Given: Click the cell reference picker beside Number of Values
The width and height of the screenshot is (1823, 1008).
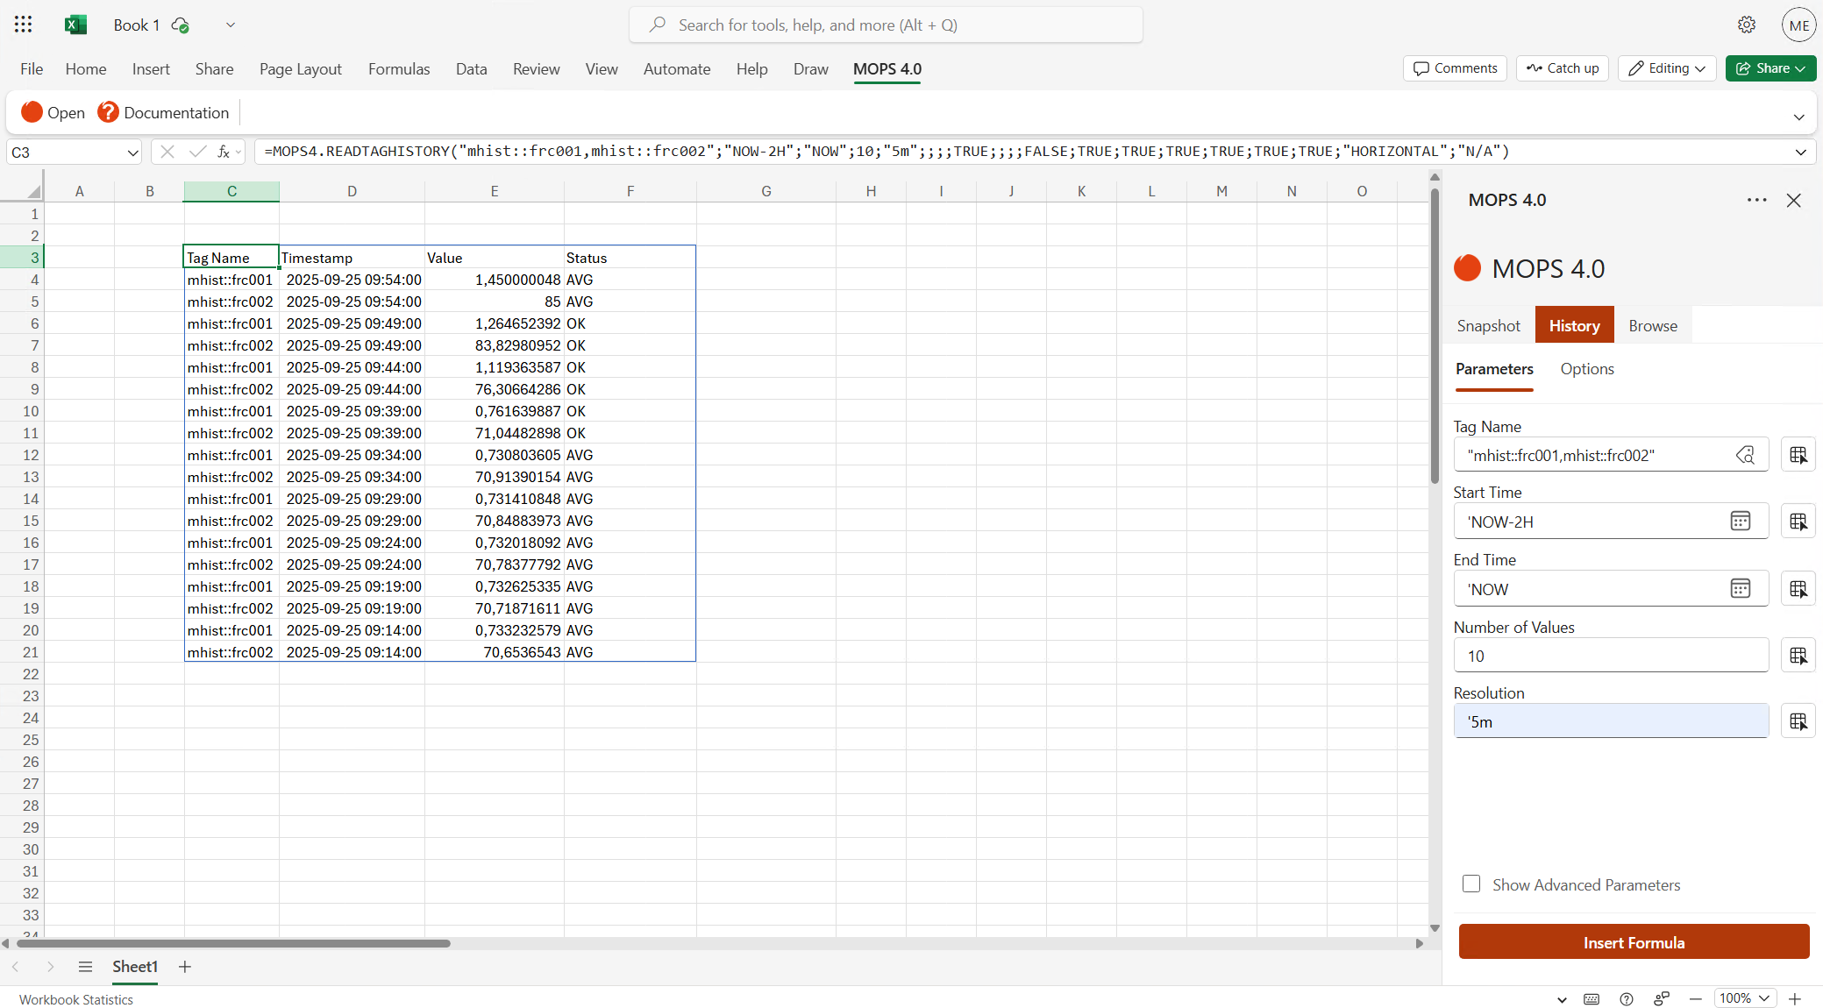Looking at the screenshot, I should click(1798, 655).
